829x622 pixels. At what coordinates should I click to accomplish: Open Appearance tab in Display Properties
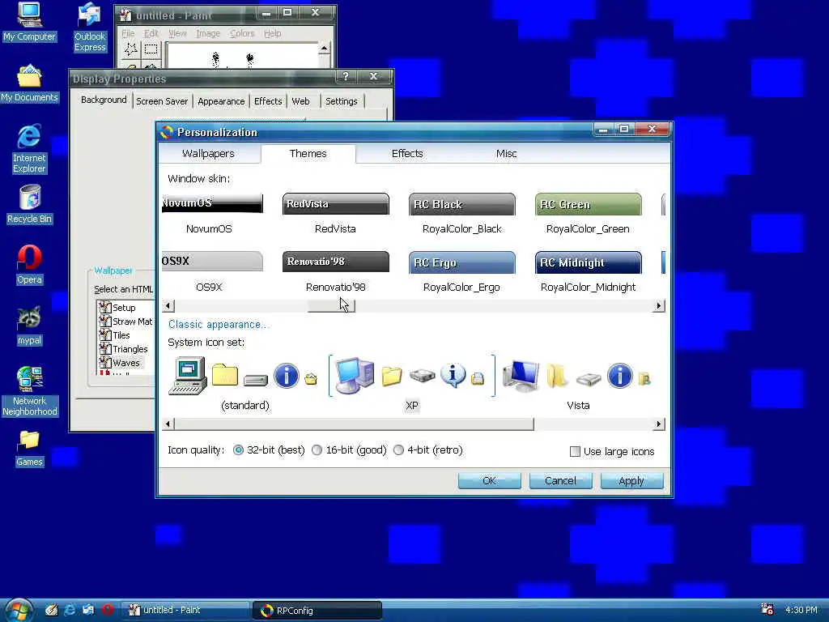point(221,101)
